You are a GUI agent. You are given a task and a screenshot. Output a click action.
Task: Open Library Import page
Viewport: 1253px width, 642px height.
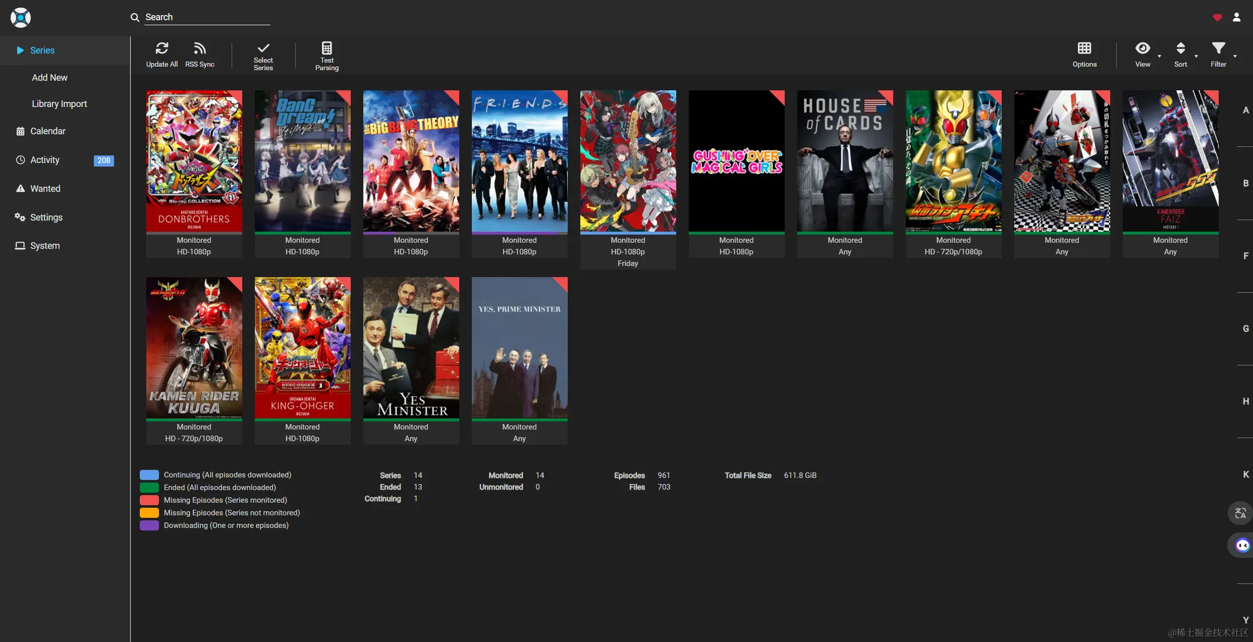[59, 104]
